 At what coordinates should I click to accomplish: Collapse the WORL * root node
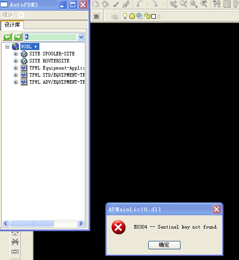click(x=7, y=47)
